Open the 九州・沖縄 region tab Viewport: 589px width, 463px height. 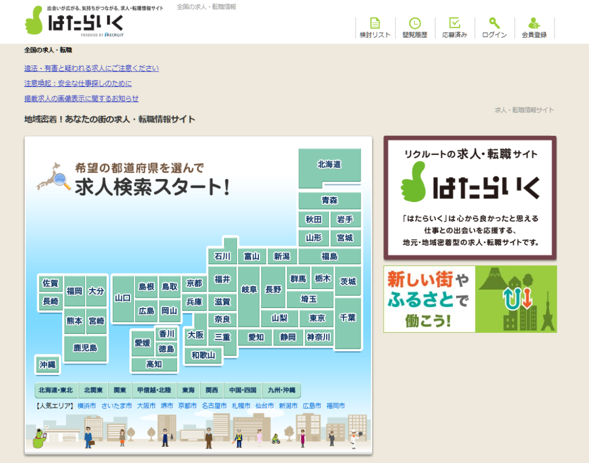click(281, 390)
